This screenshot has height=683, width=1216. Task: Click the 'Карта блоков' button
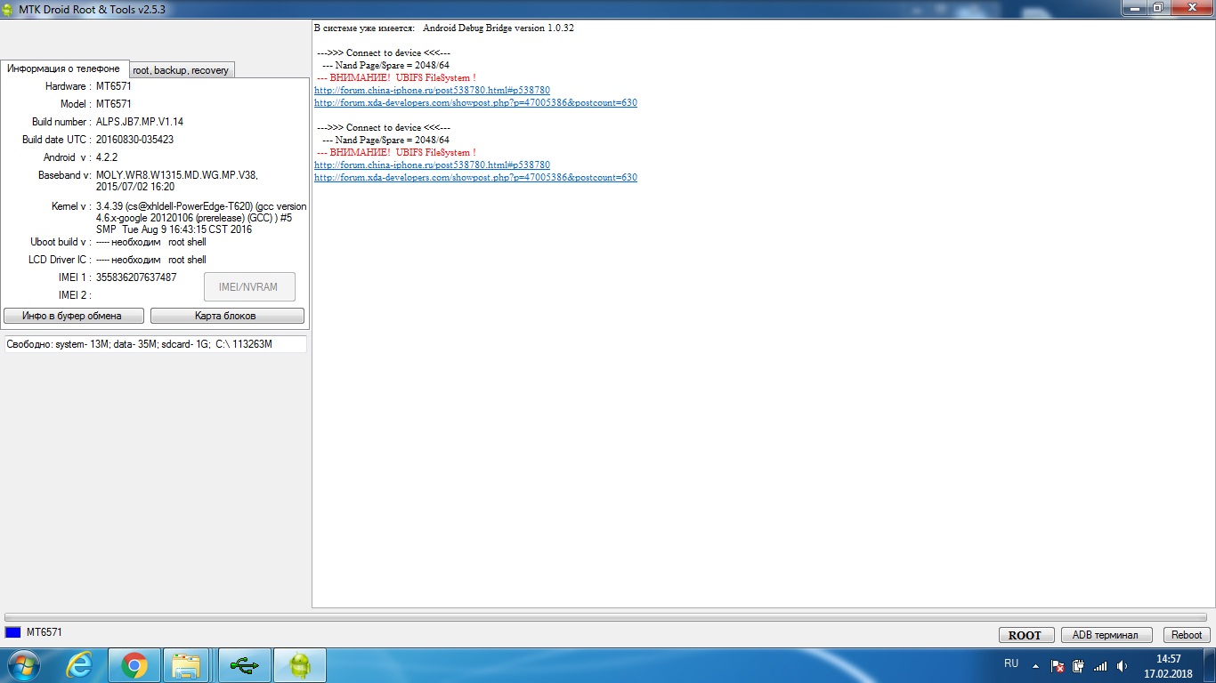(x=226, y=316)
